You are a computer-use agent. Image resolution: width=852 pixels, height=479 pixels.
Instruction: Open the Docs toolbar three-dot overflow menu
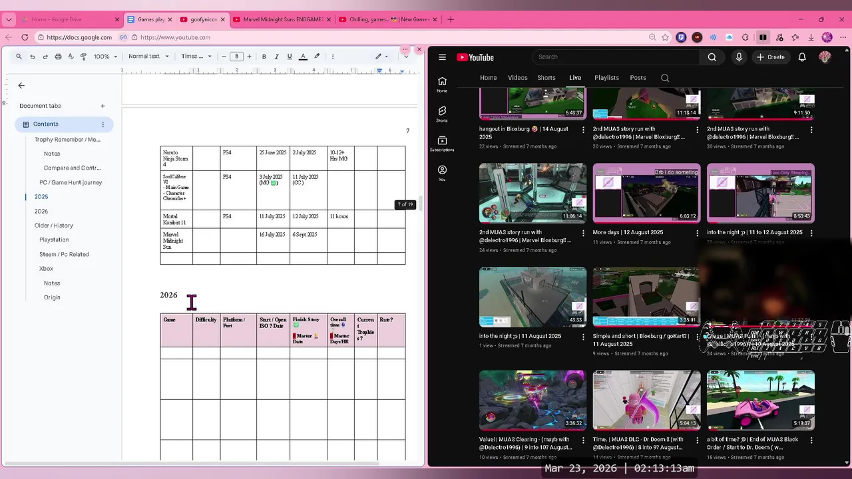pos(333,57)
